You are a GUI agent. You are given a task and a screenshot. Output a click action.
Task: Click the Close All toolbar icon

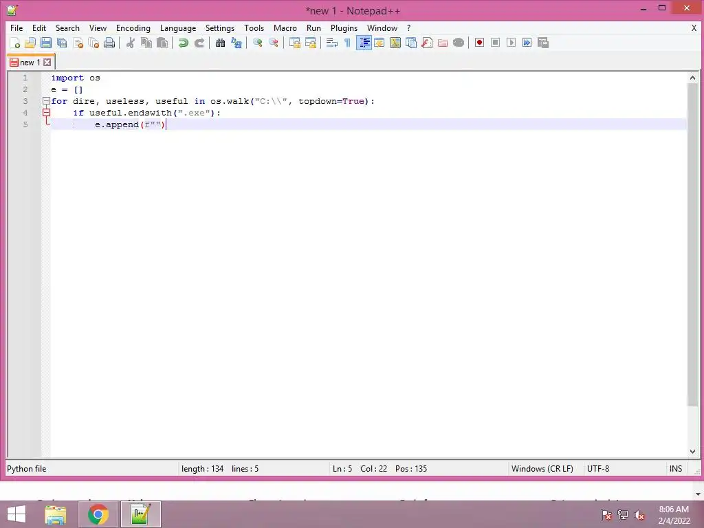[93, 43]
